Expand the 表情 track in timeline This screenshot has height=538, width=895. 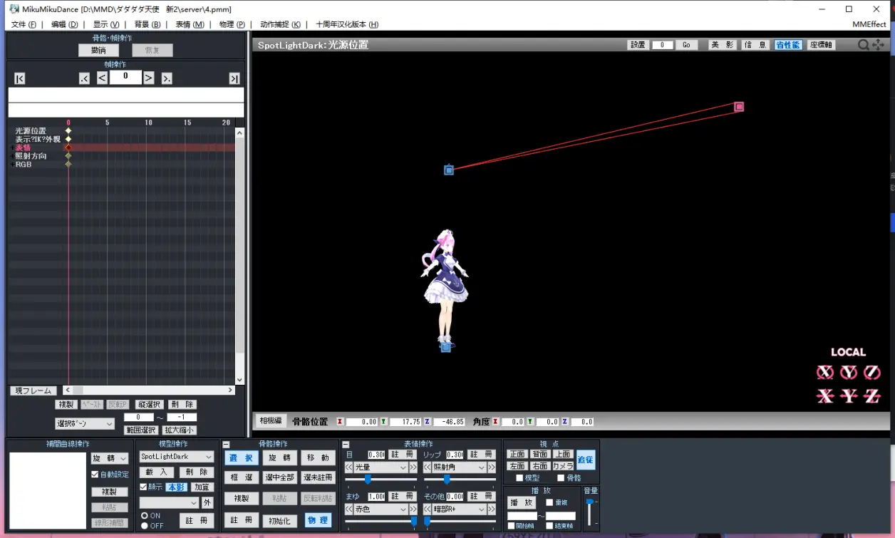click(x=11, y=148)
